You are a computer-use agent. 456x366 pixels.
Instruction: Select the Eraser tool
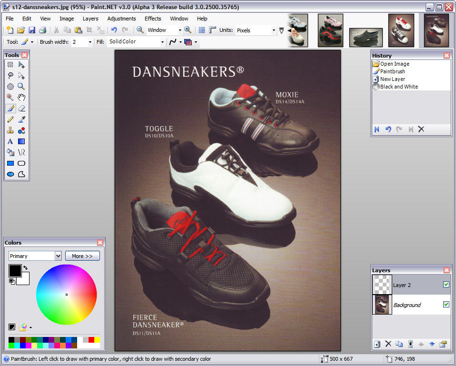(x=21, y=109)
